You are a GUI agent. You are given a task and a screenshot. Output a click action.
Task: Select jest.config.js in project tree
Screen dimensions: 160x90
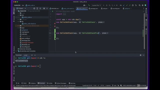(x=26, y=38)
